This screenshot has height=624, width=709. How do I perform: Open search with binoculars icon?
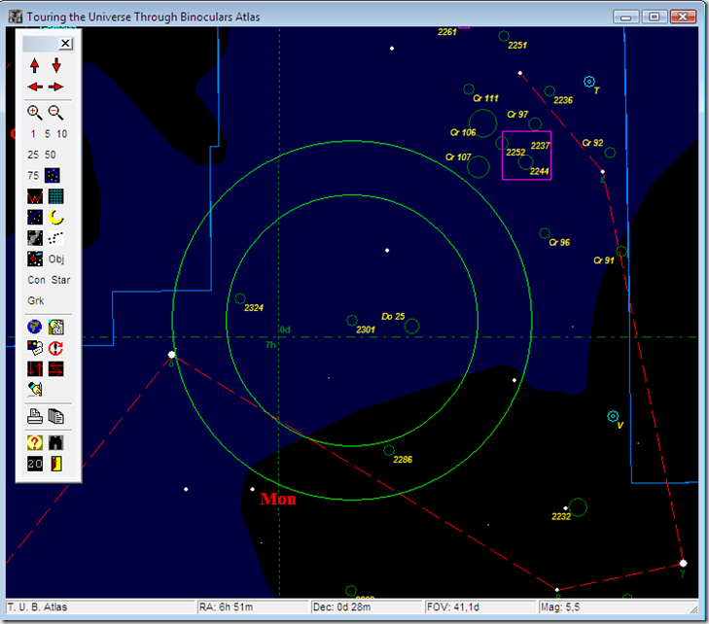coord(56,442)
